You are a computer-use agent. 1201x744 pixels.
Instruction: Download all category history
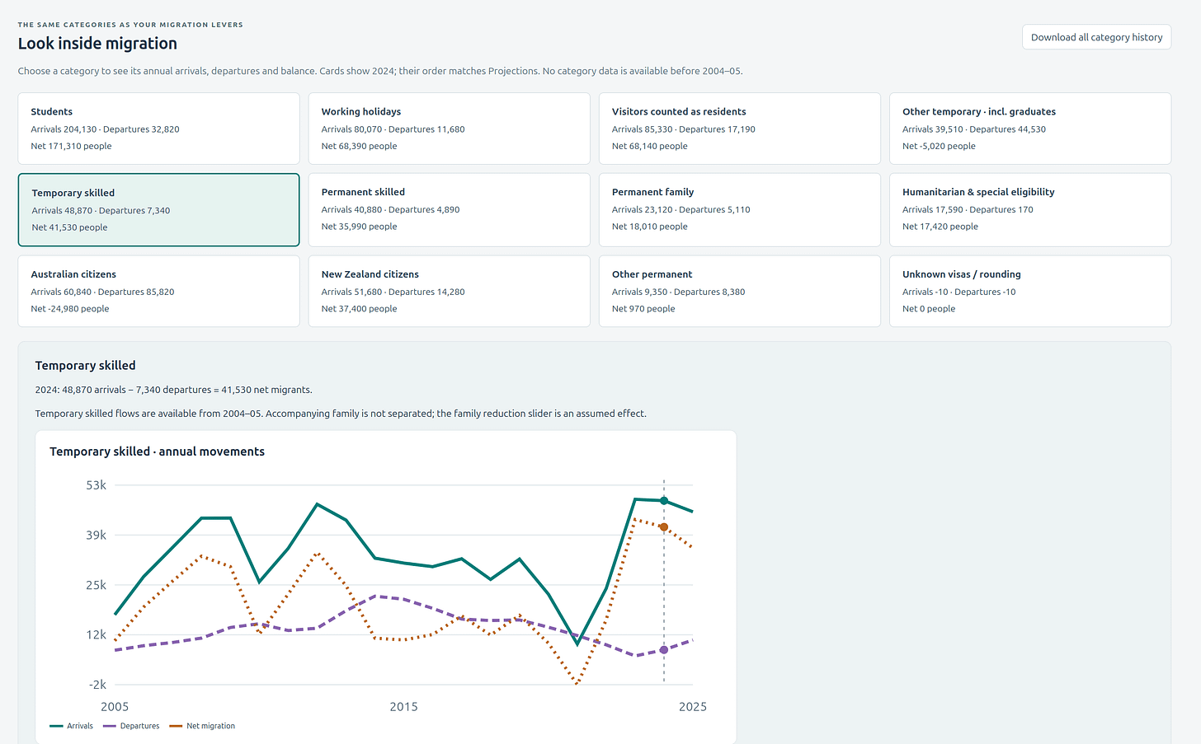pos(1096,37)
